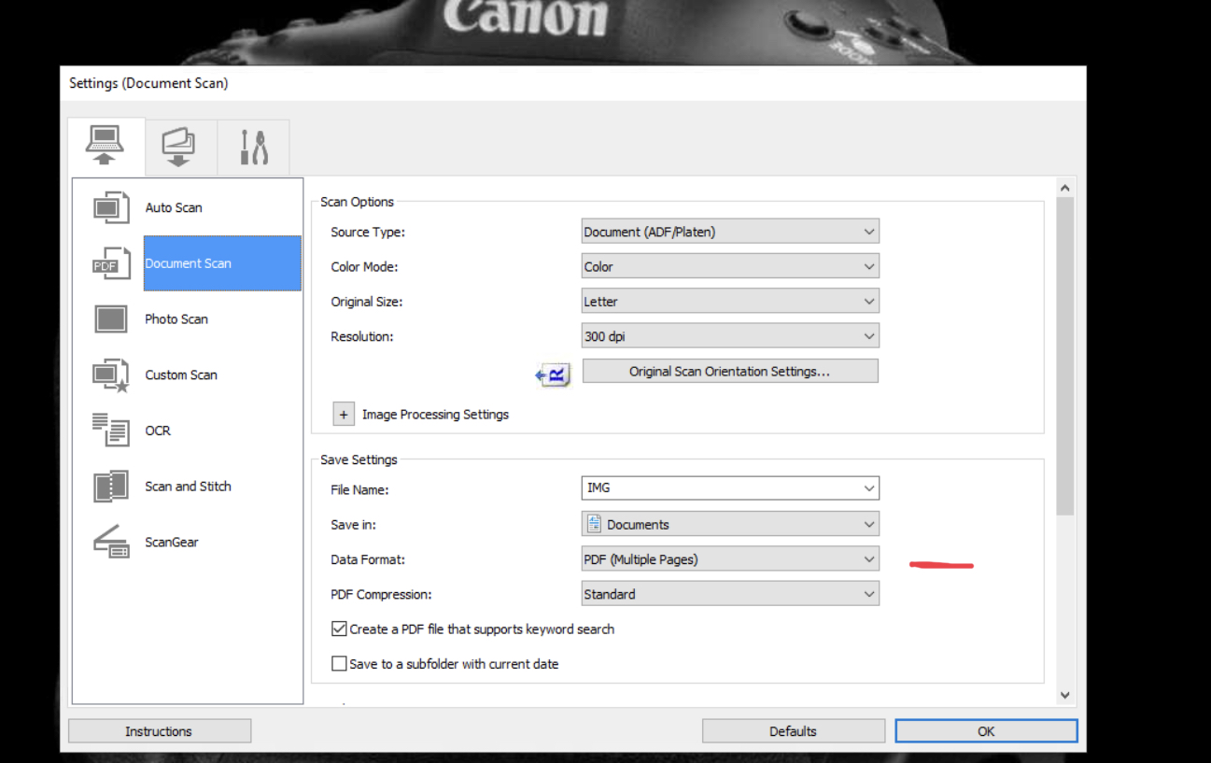Click the Document Scan PDF icon
The image size is (1211, 763).
111,264
